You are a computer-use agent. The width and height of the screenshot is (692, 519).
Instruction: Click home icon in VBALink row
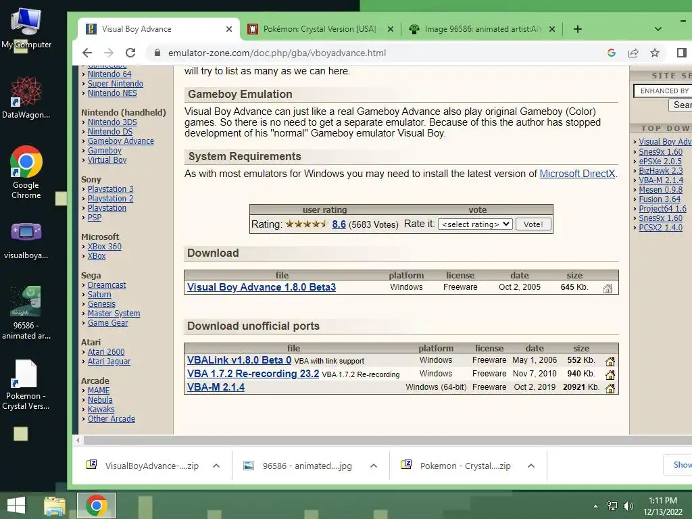click(x=610, y=362)
